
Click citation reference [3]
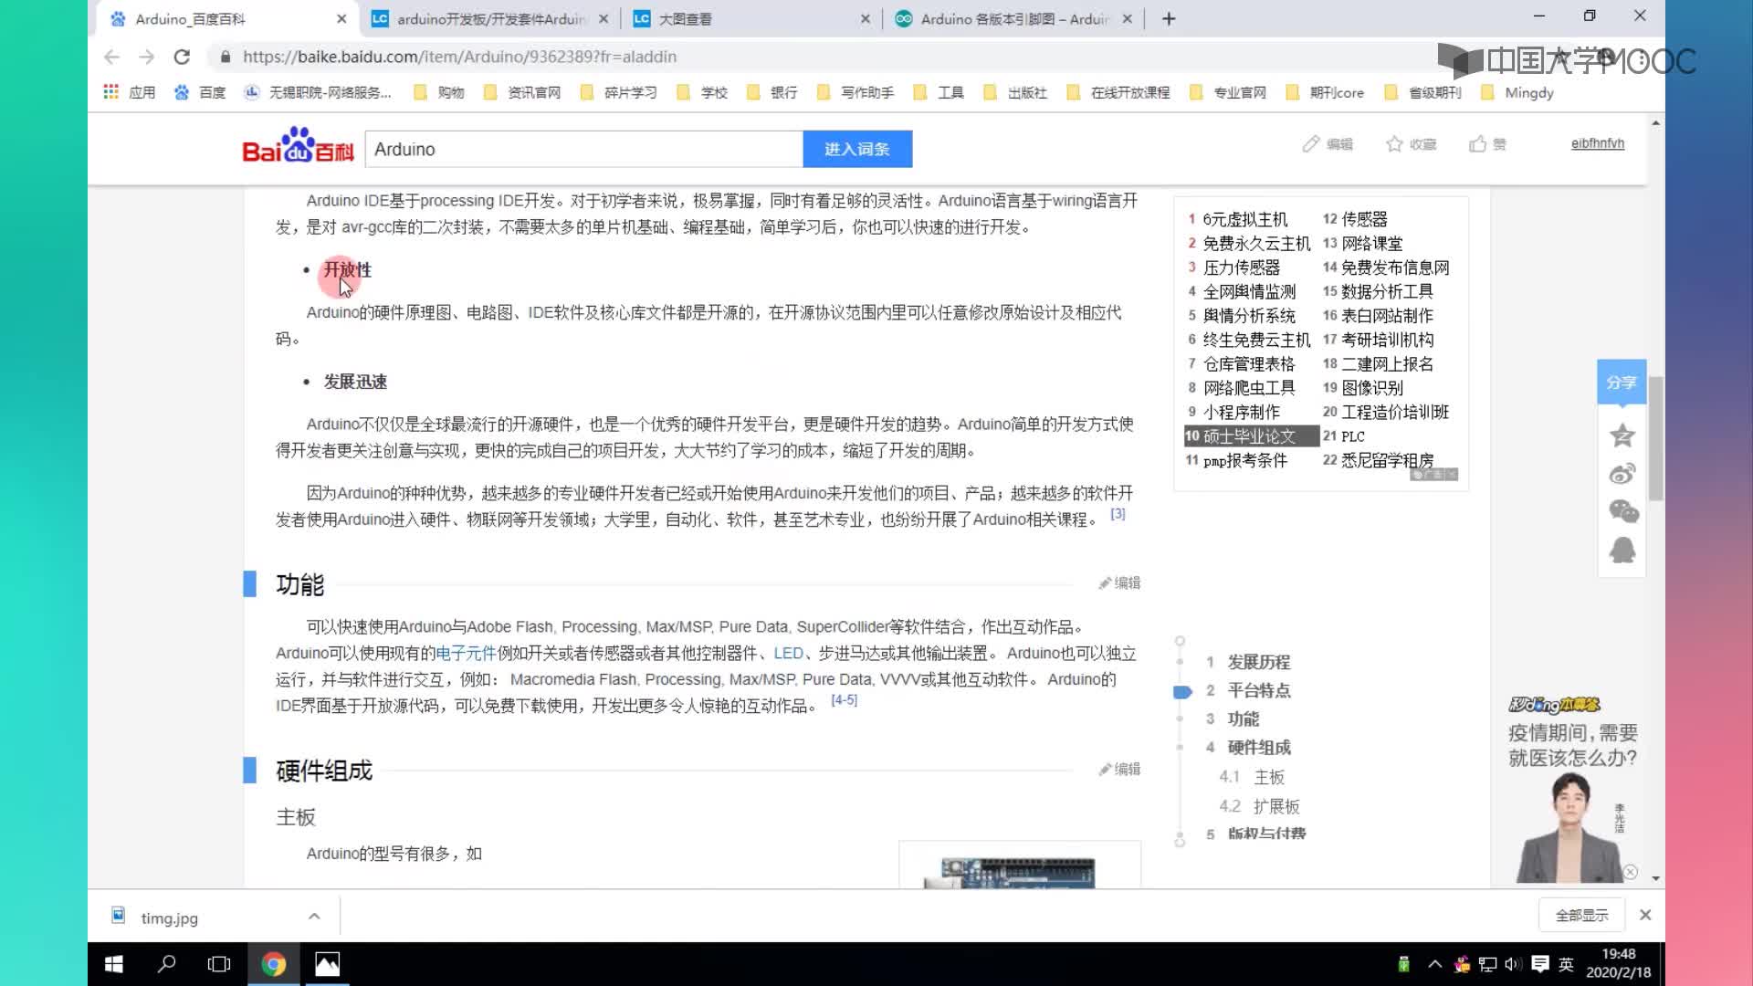tap(1118, 514)
